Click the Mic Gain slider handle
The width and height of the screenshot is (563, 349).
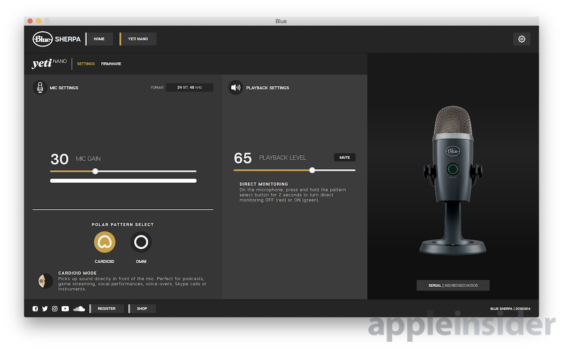click(95, 171)
